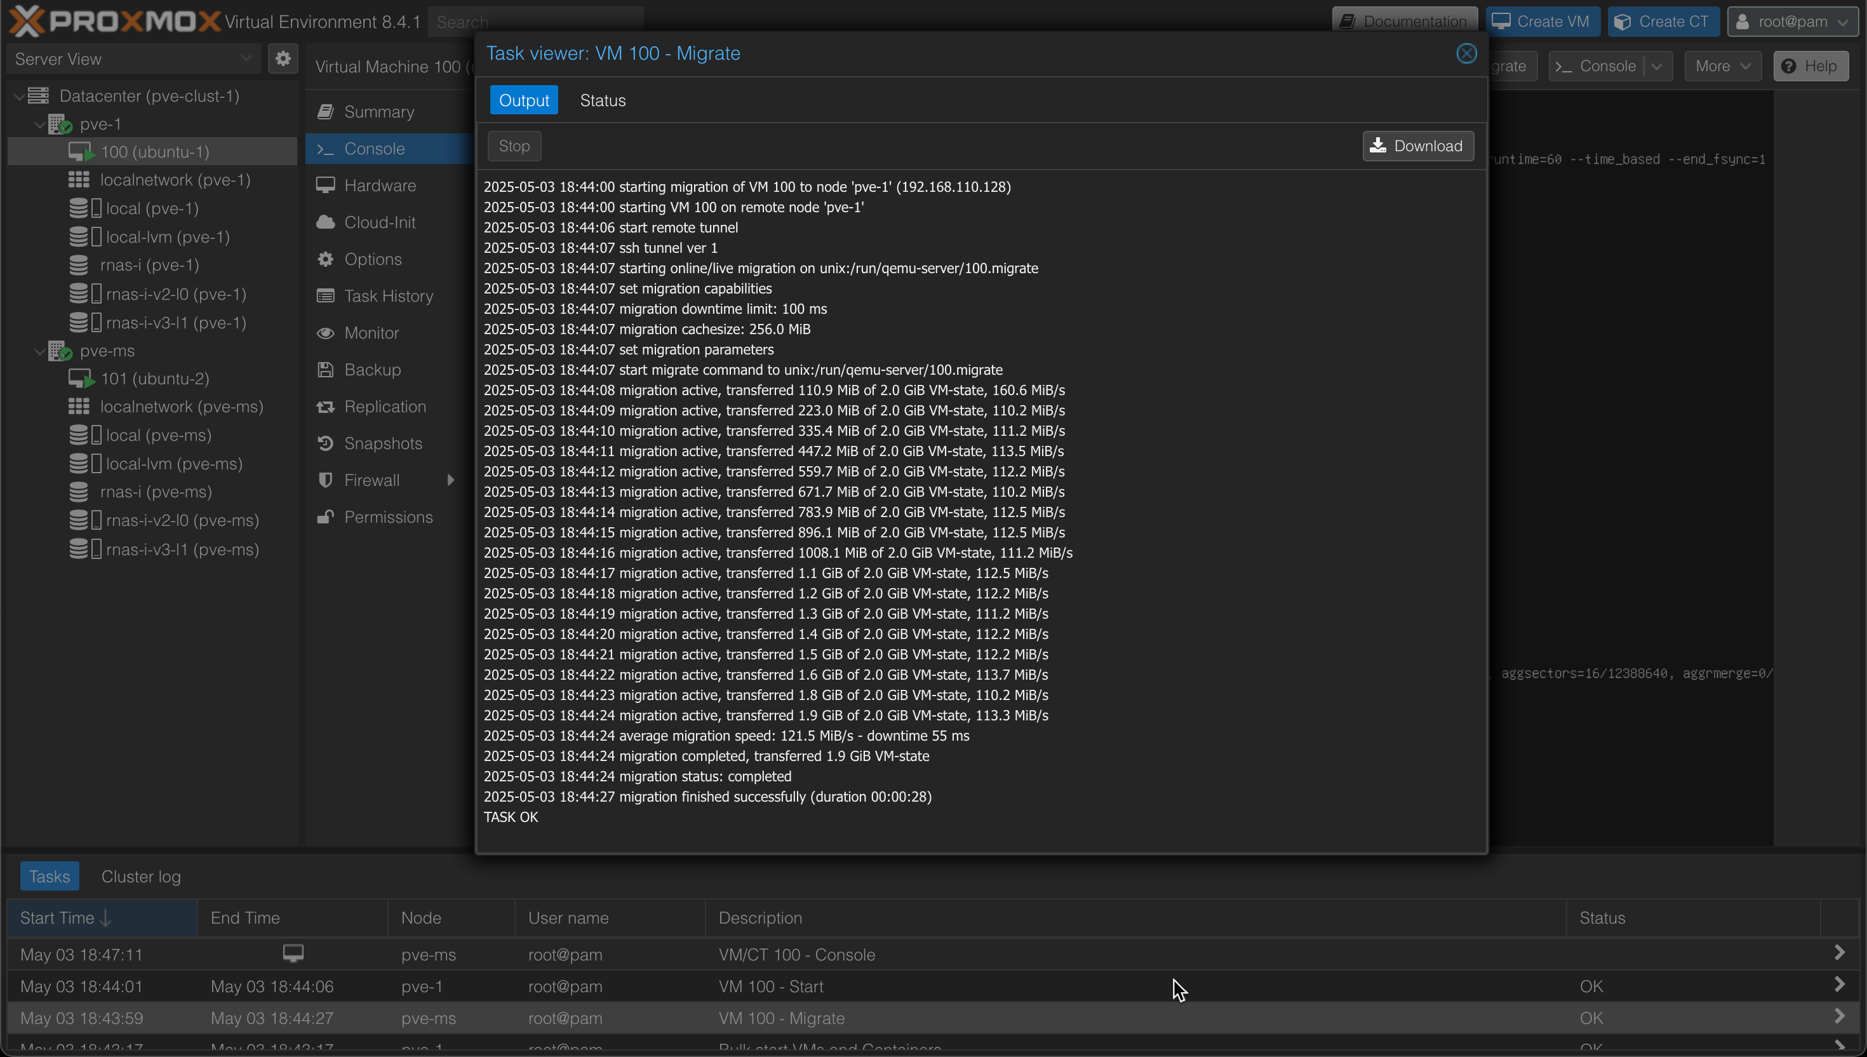This screenshot has height=1057, width=1867.
Task: Open the Server View settings gear
Action: point(283,59)
